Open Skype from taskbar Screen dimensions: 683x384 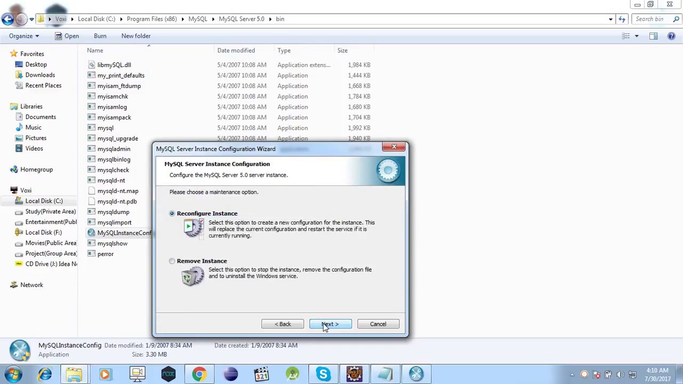click(x=323, y=374)
